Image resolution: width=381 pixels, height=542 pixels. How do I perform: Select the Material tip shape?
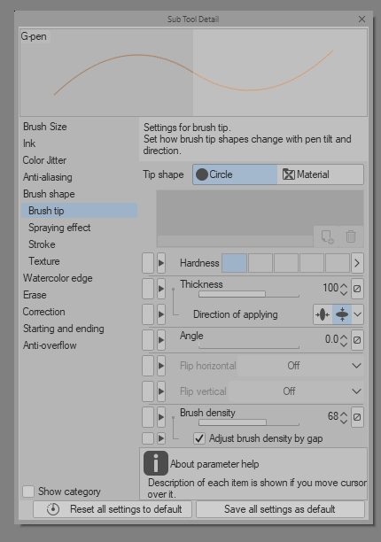pyautogui.click(x=320, y=174)
